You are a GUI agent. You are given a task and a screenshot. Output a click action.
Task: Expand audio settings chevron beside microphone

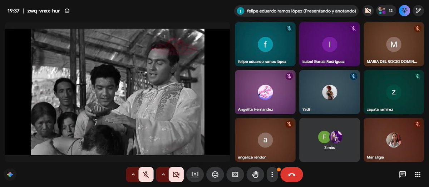133,175
